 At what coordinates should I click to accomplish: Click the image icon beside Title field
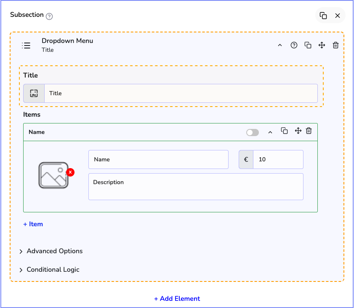(34, 94)
